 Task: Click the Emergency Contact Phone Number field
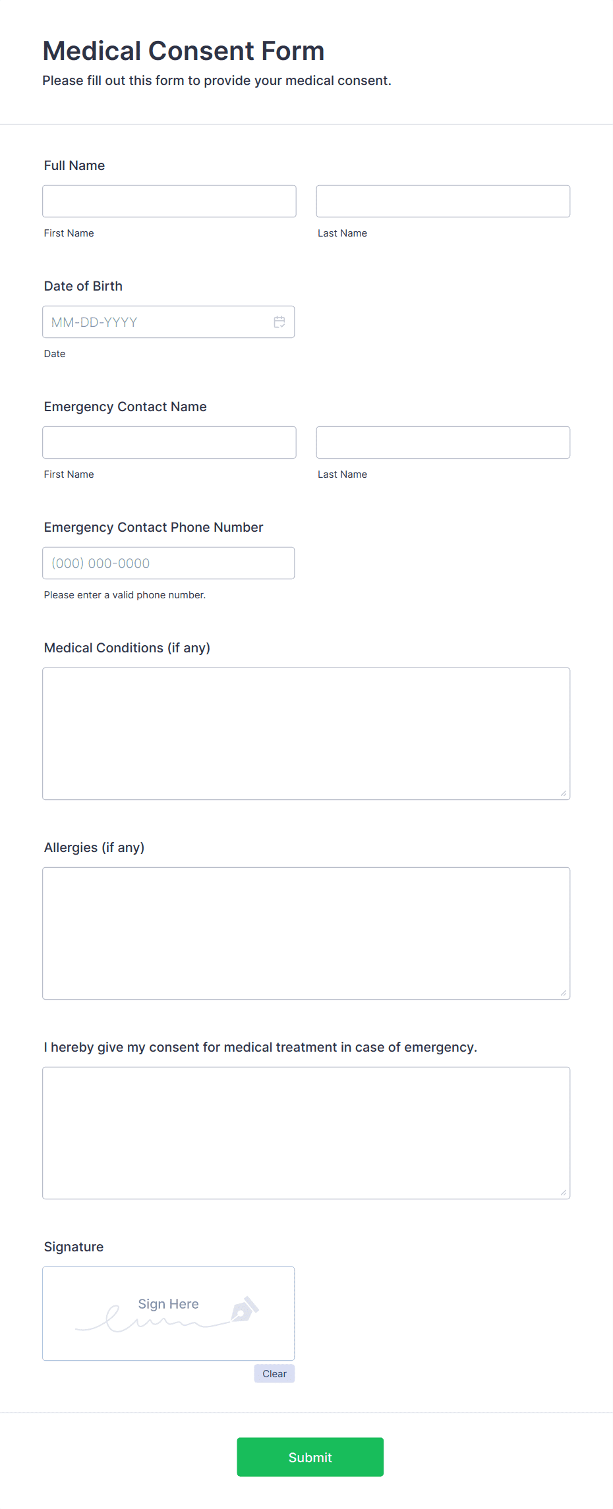(x=169, y=563)
